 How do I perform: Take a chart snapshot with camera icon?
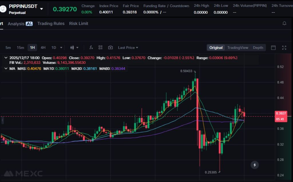tap(110, 48)
